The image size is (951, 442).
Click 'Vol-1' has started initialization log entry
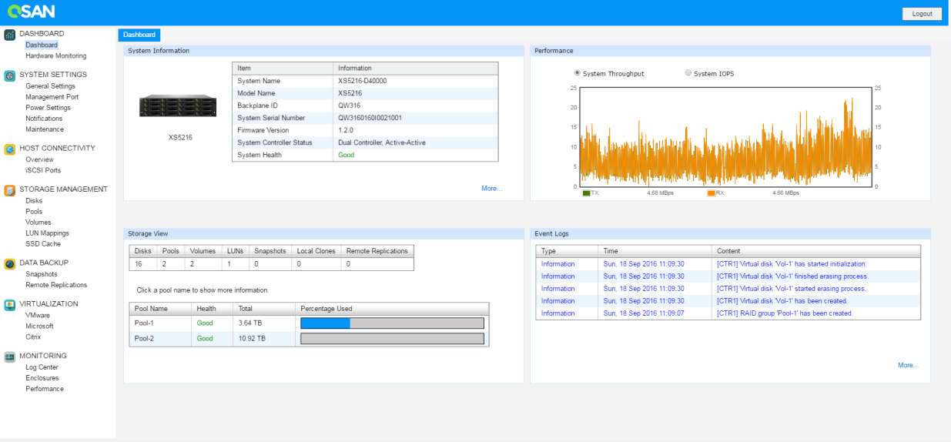pos(792,264)
